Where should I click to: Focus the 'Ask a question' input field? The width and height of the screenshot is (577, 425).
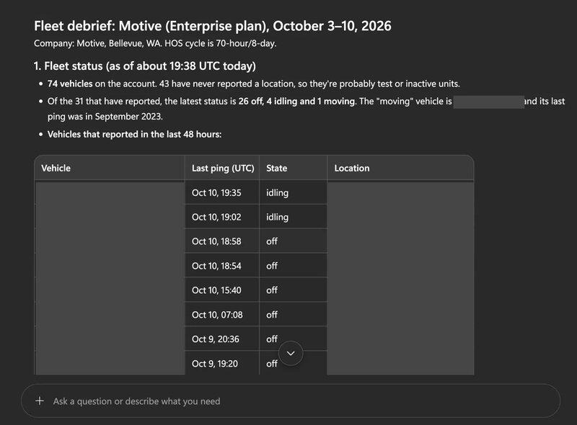pyautogui.click(x=291, y=401)
